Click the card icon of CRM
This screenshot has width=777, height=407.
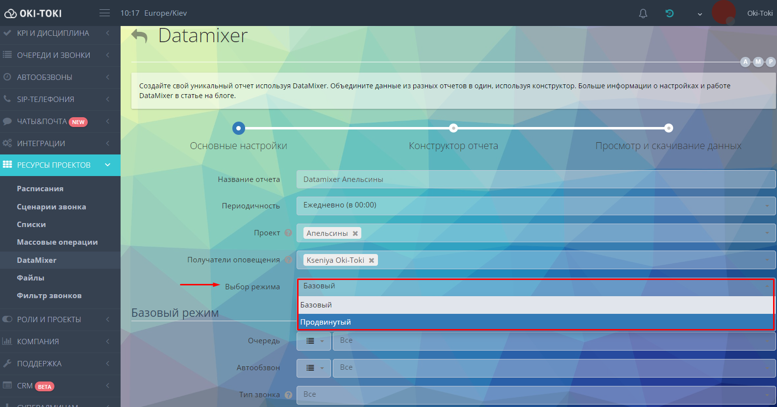pos(7,385)
